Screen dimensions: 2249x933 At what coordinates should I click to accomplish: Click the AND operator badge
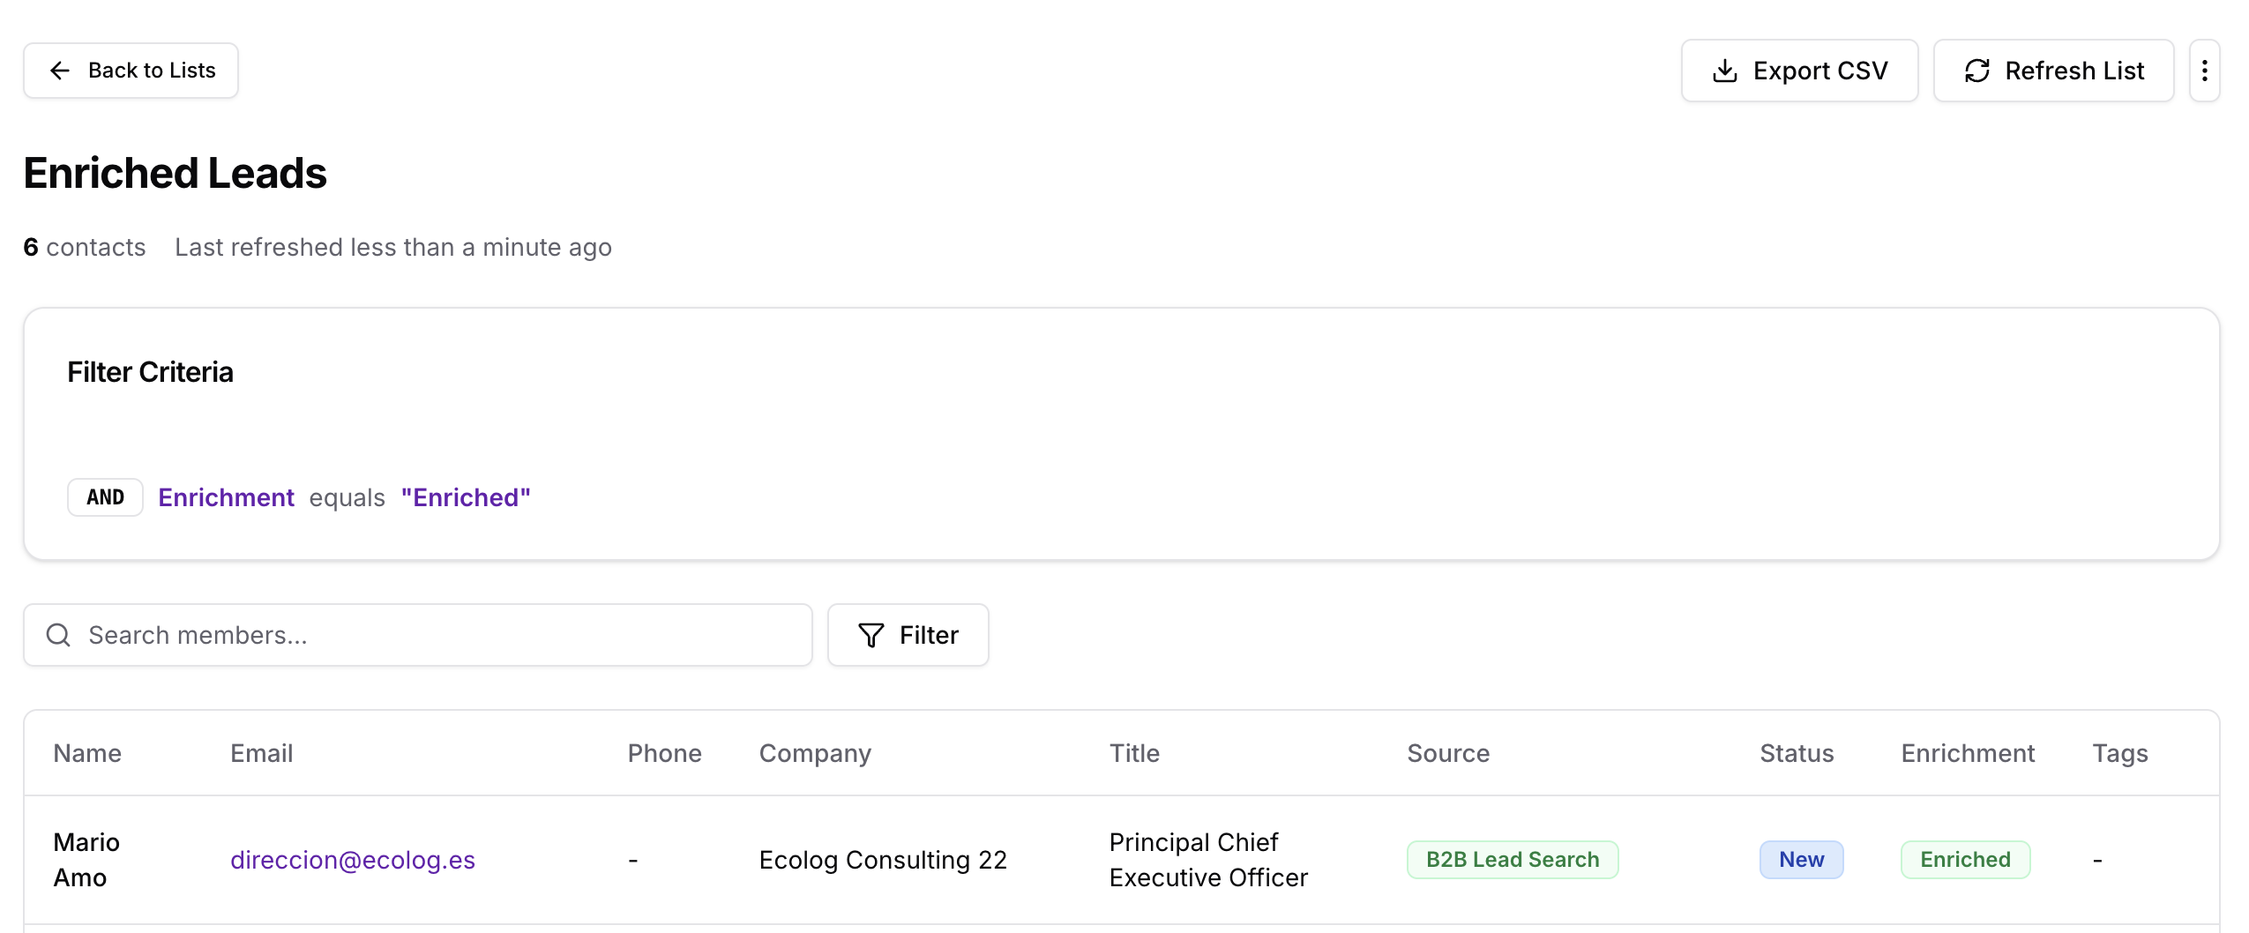[x=105, y=497]
